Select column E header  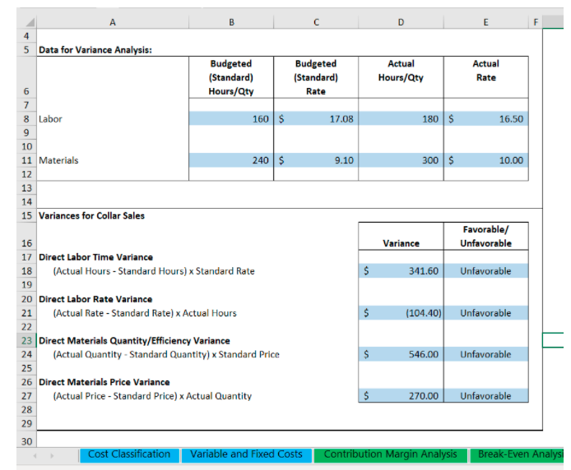point(485,22)
